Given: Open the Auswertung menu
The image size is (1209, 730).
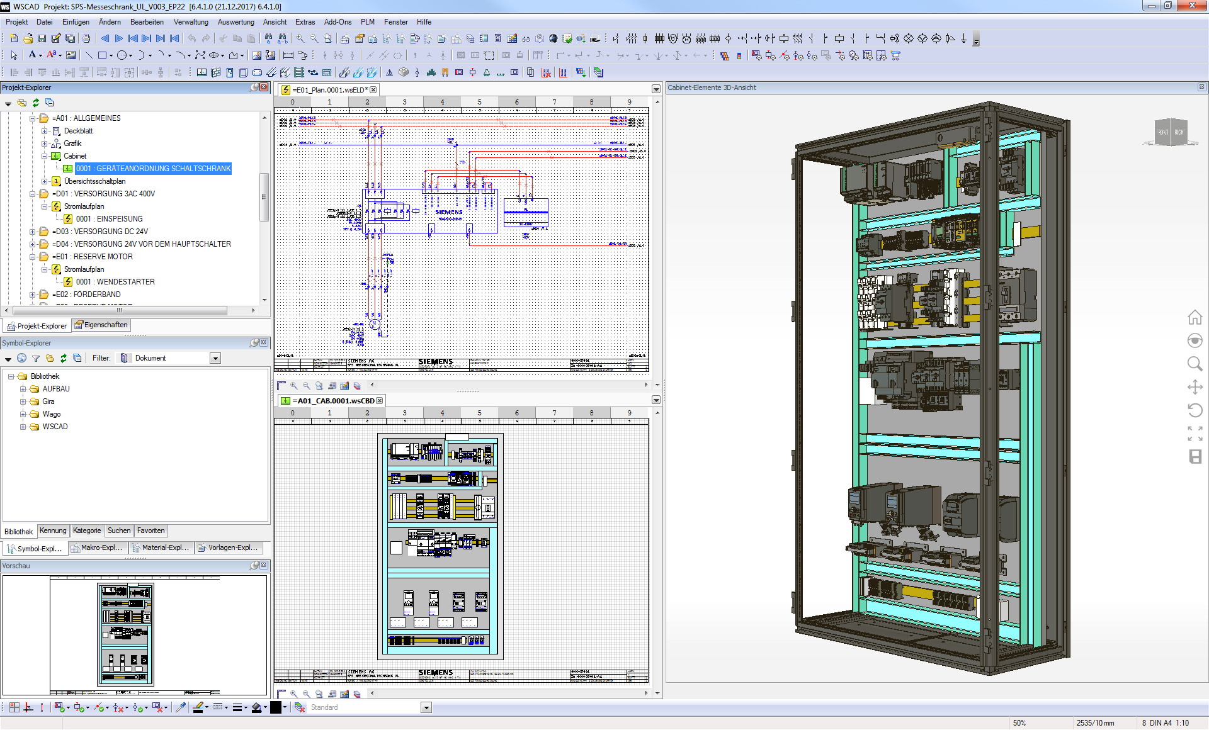Looking at the screenshot, I should point(236,22).
